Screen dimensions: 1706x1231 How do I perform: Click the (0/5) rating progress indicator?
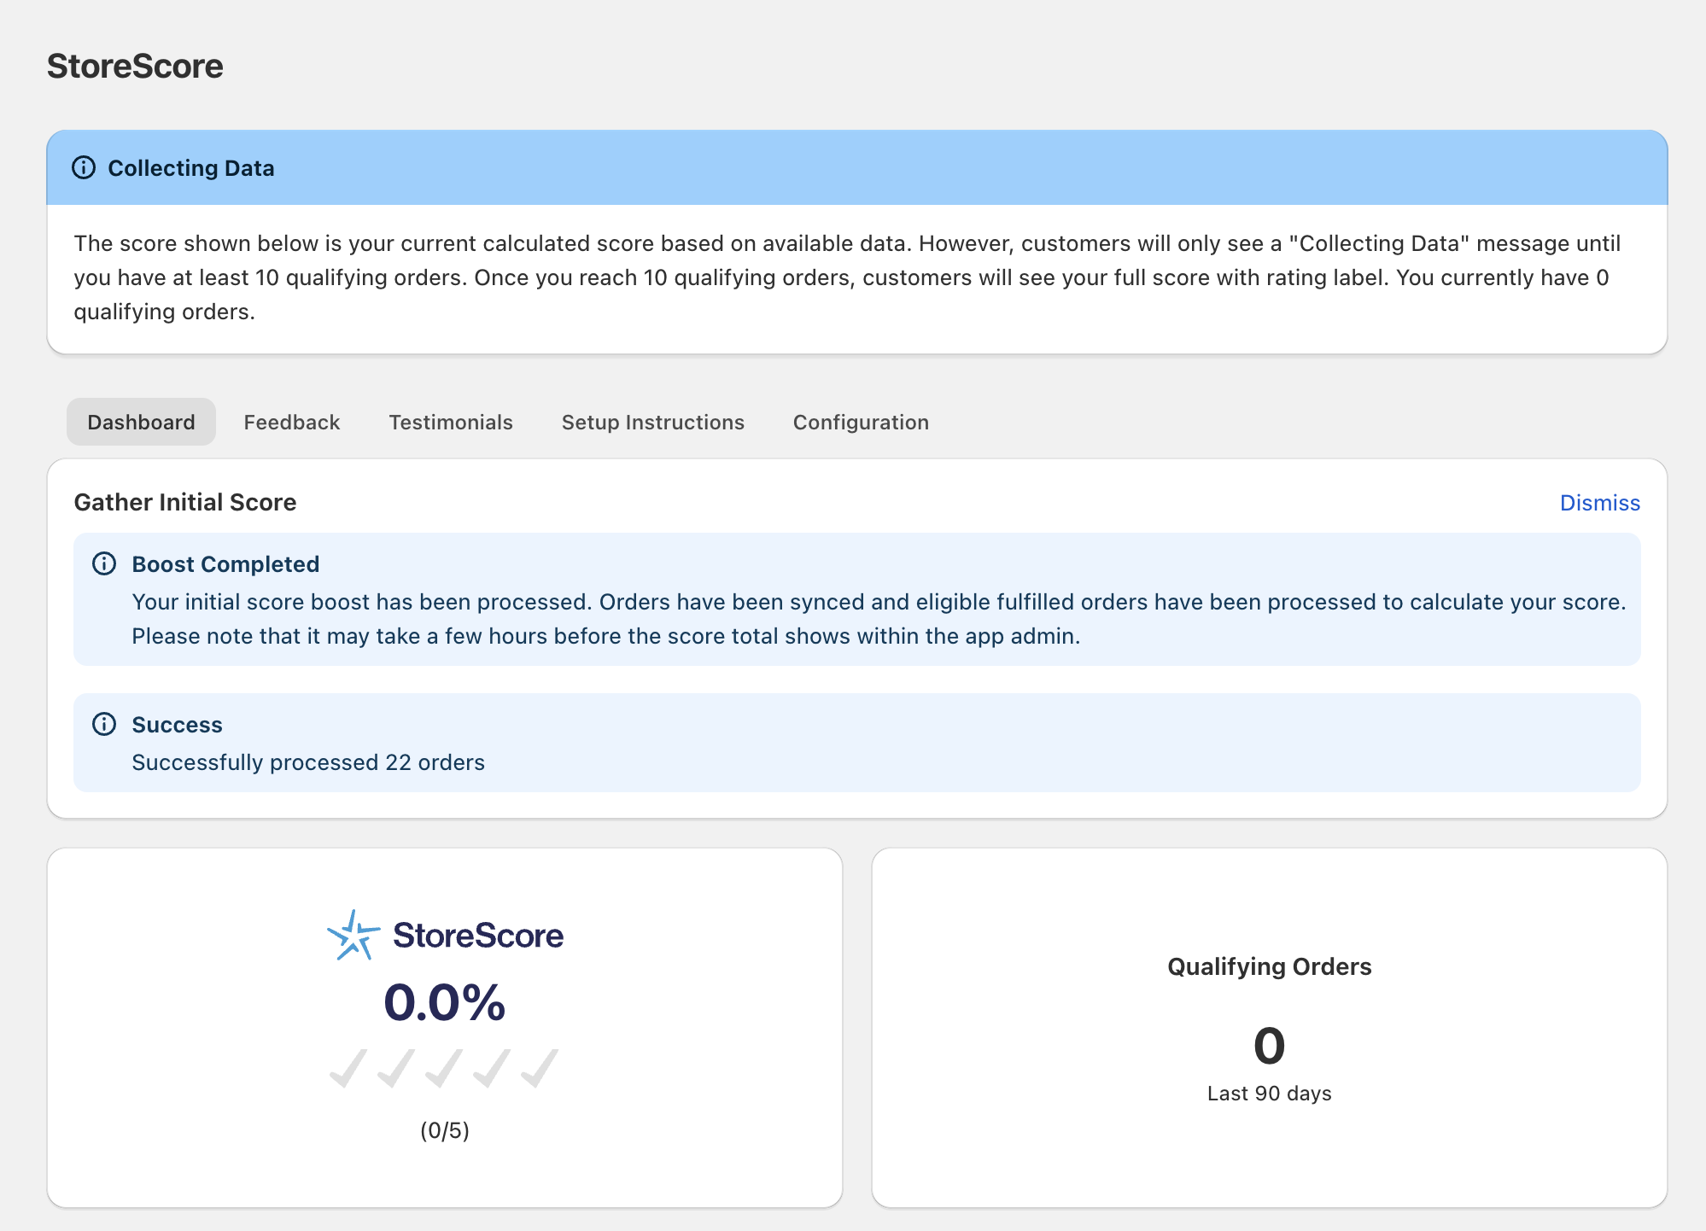click(x=445, y=1130)
